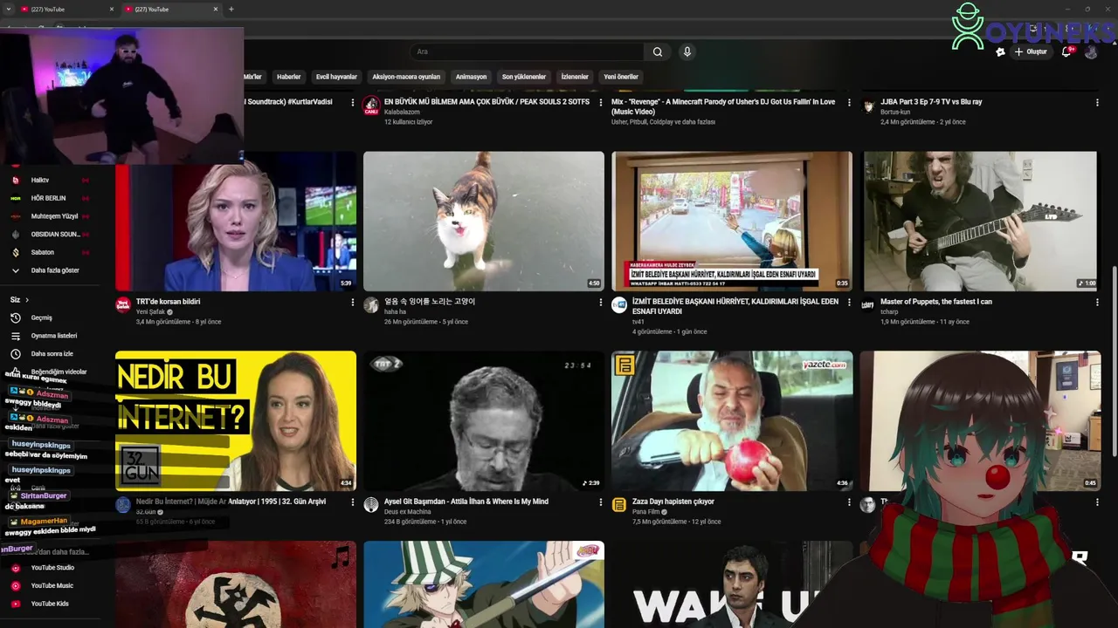Screen dimensions: 1118x628
Task: Expand the Siz section arrow
Action: (27, 300)
